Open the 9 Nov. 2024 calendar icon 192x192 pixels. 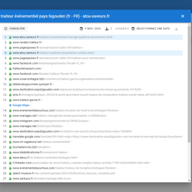81,29
